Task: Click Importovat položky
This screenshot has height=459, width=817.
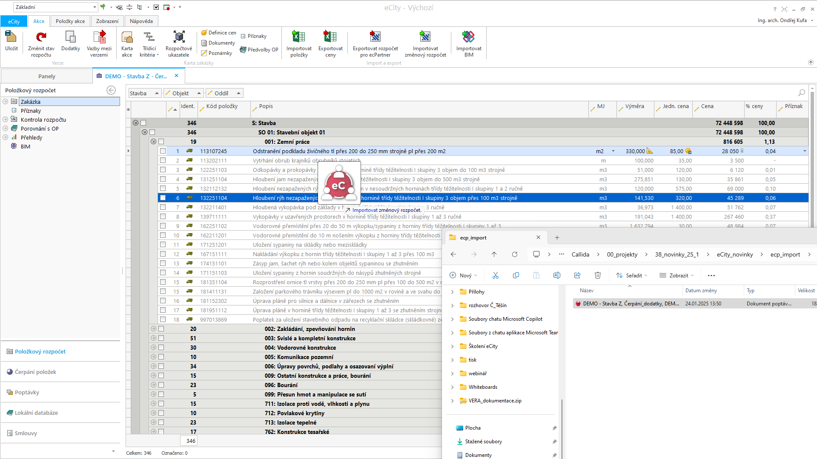Action: click(x=299, y=43)
